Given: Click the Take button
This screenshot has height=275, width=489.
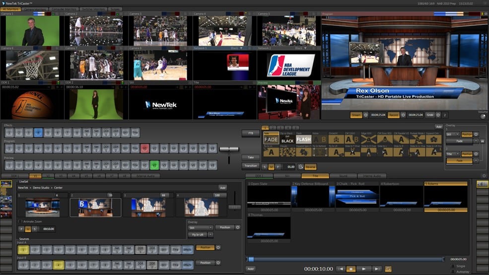Looking at the screenshot, I should (251, 157).
